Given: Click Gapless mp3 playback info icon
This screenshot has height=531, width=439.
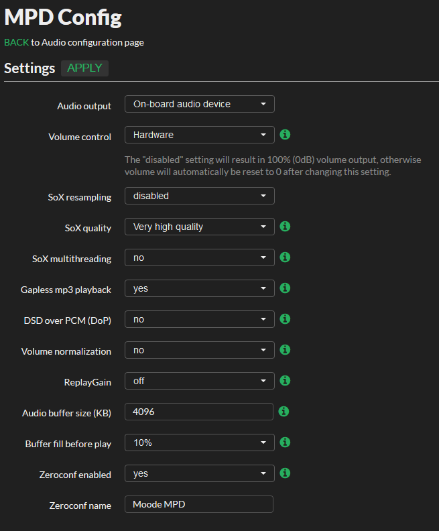Looking at the screenshot, I should pyautogui.click(x=285, y=288).
